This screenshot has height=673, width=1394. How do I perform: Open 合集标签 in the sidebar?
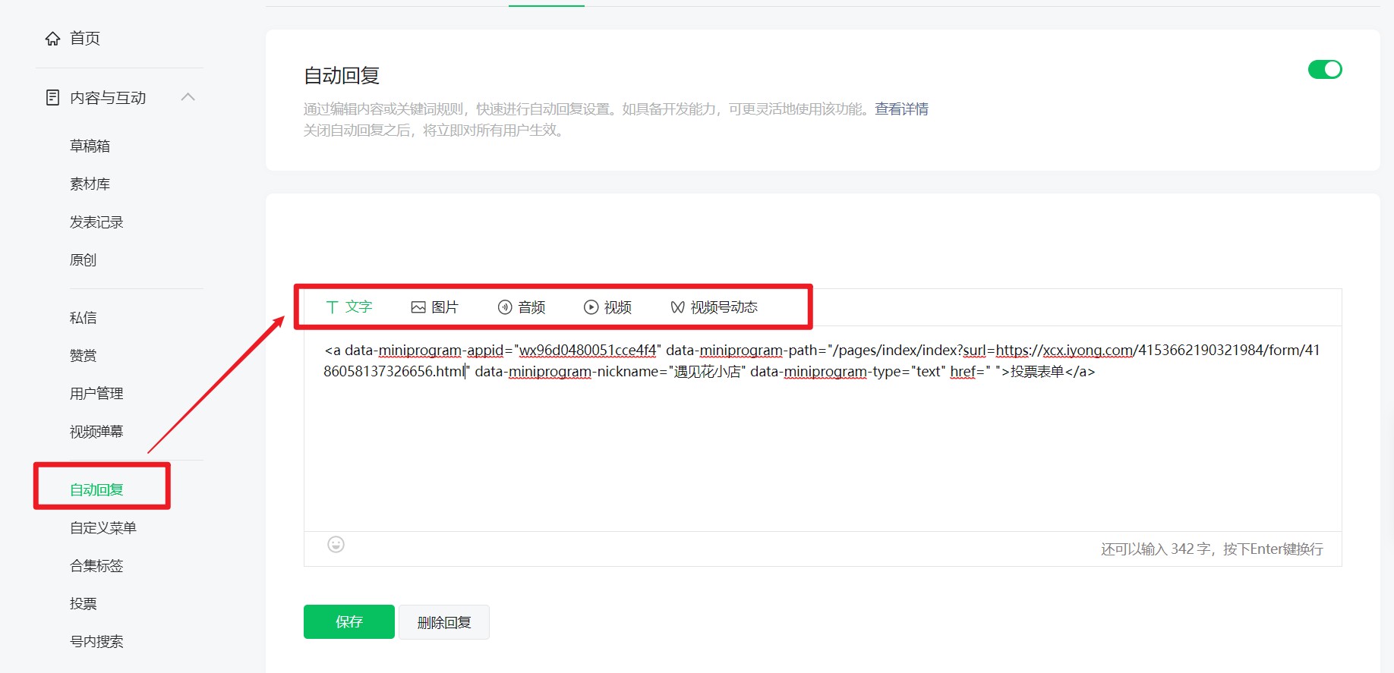coord(96,565)
